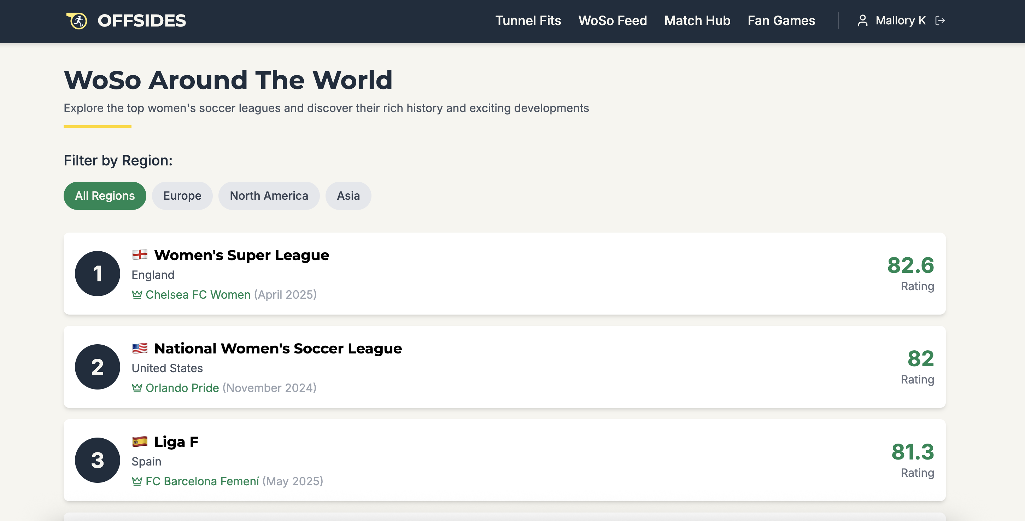Click crown icon beside FC Barcelona Femení
Viewport: 1025px width, 521px height.
pyautogui.click(x=137, y=481)
